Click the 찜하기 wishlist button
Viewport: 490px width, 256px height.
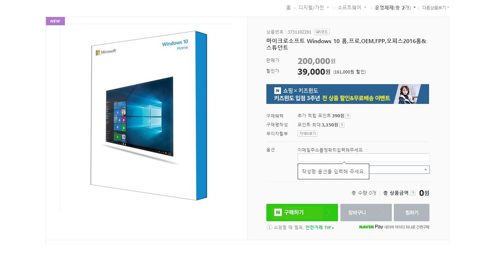tap(412, 213)
